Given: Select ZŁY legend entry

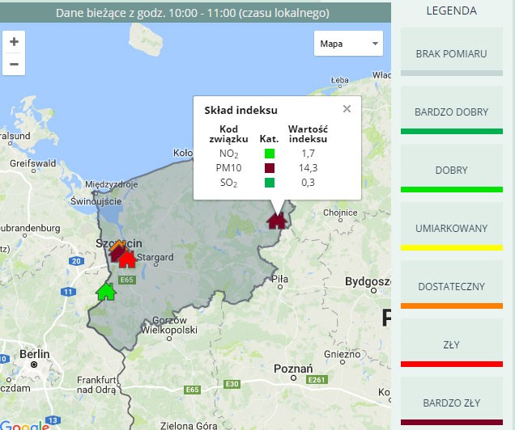Looking at the screenshot, I should coord(451,345).
